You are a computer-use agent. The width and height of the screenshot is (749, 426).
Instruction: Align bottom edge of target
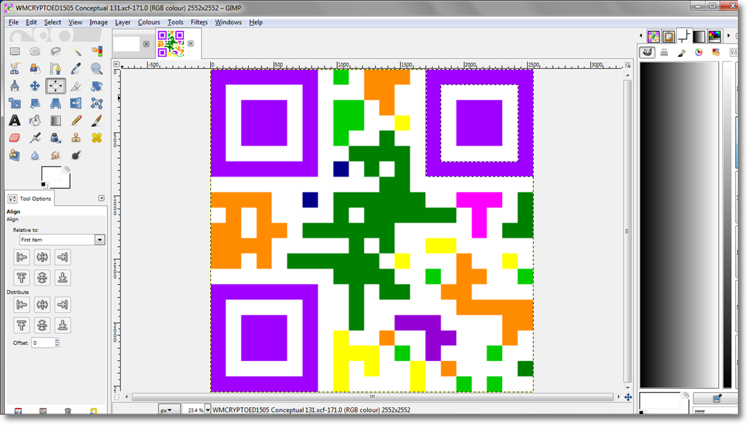click(62, 277)
